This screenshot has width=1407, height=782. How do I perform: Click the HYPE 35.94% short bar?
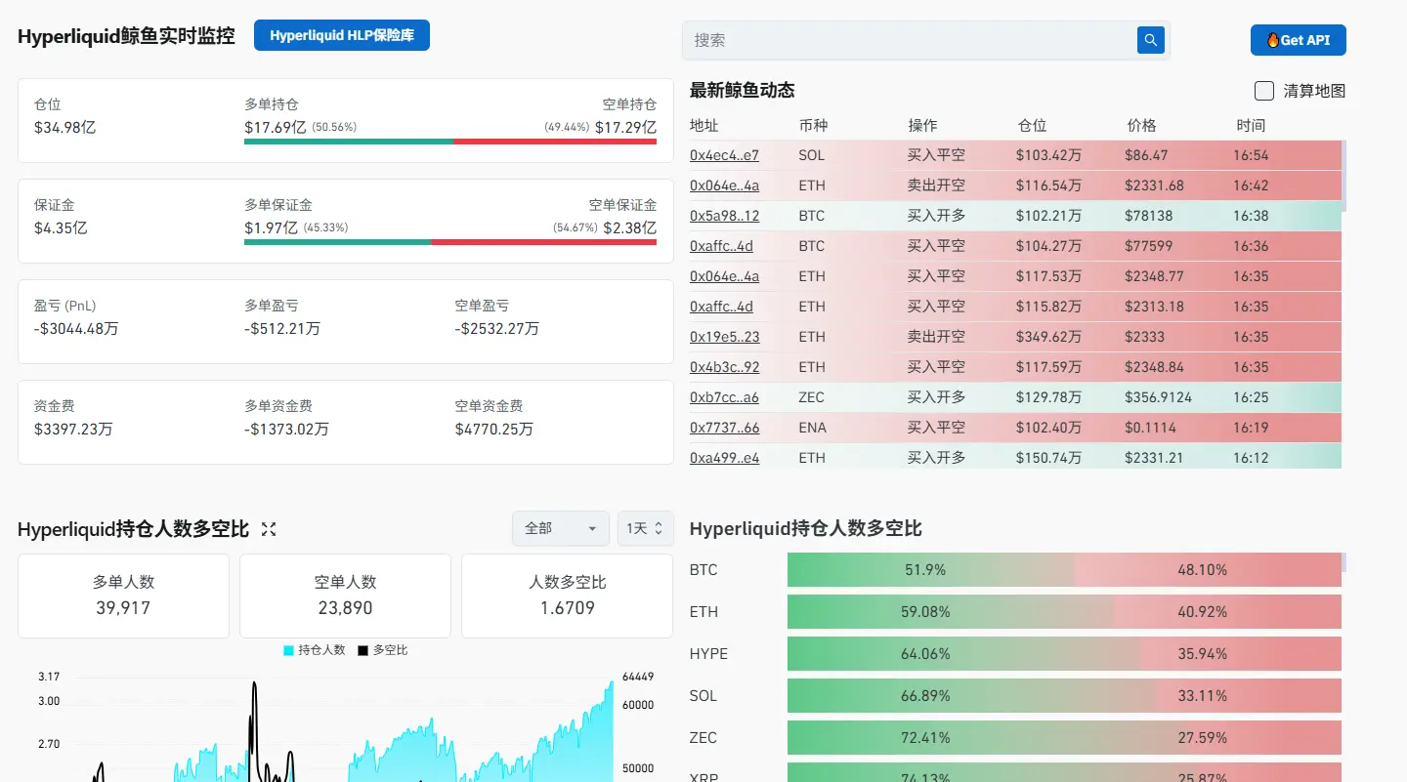coord(1241,654)
